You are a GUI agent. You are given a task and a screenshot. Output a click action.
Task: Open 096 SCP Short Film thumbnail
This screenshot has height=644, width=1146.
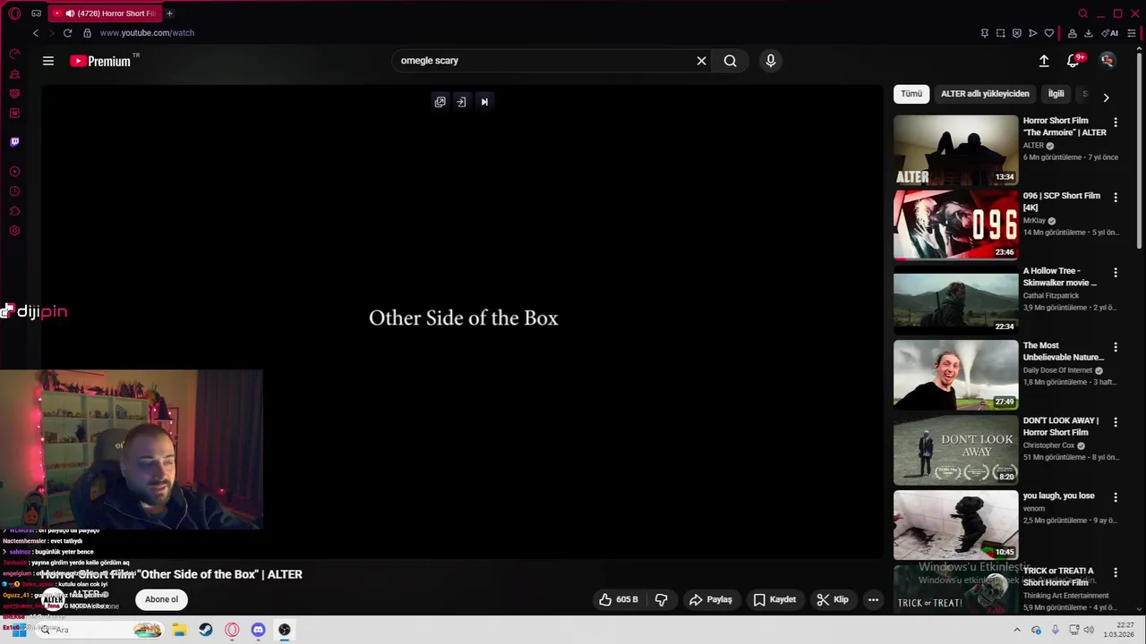tap(955, 225)
